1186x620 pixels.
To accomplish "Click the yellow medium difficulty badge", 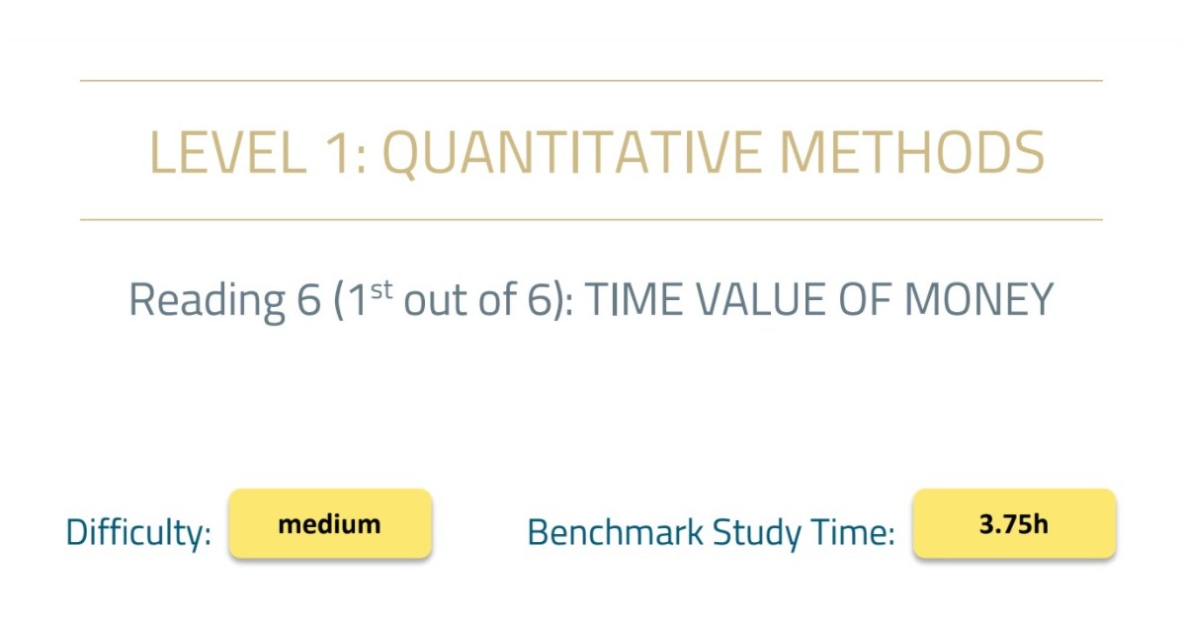I will tap(330, 524).
